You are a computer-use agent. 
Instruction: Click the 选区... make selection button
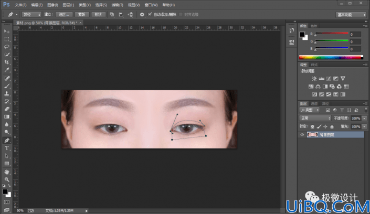click(x=64, y=15)
